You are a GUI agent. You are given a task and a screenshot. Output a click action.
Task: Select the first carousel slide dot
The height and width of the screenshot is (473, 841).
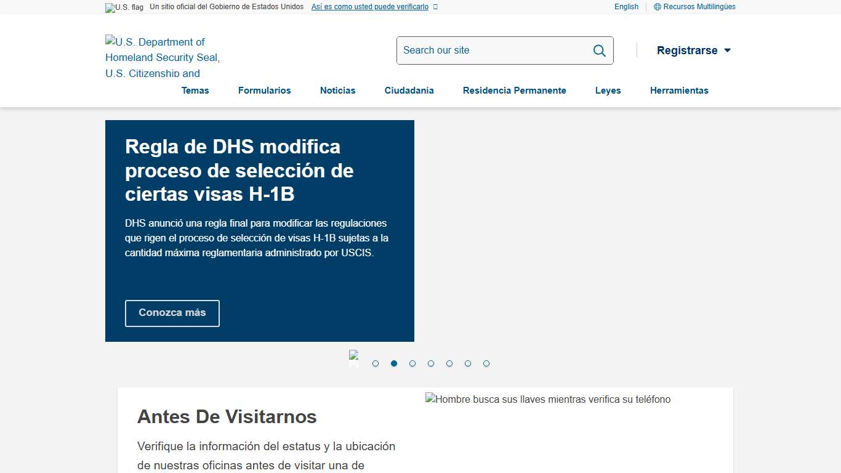point(376,363)
